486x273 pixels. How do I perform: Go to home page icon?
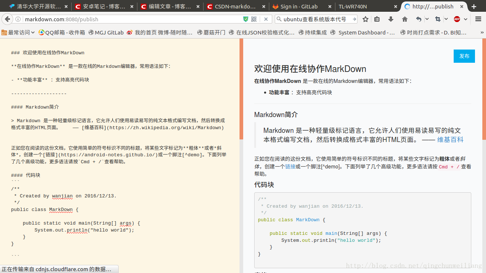pyautogui.click(x=405, y=19)
